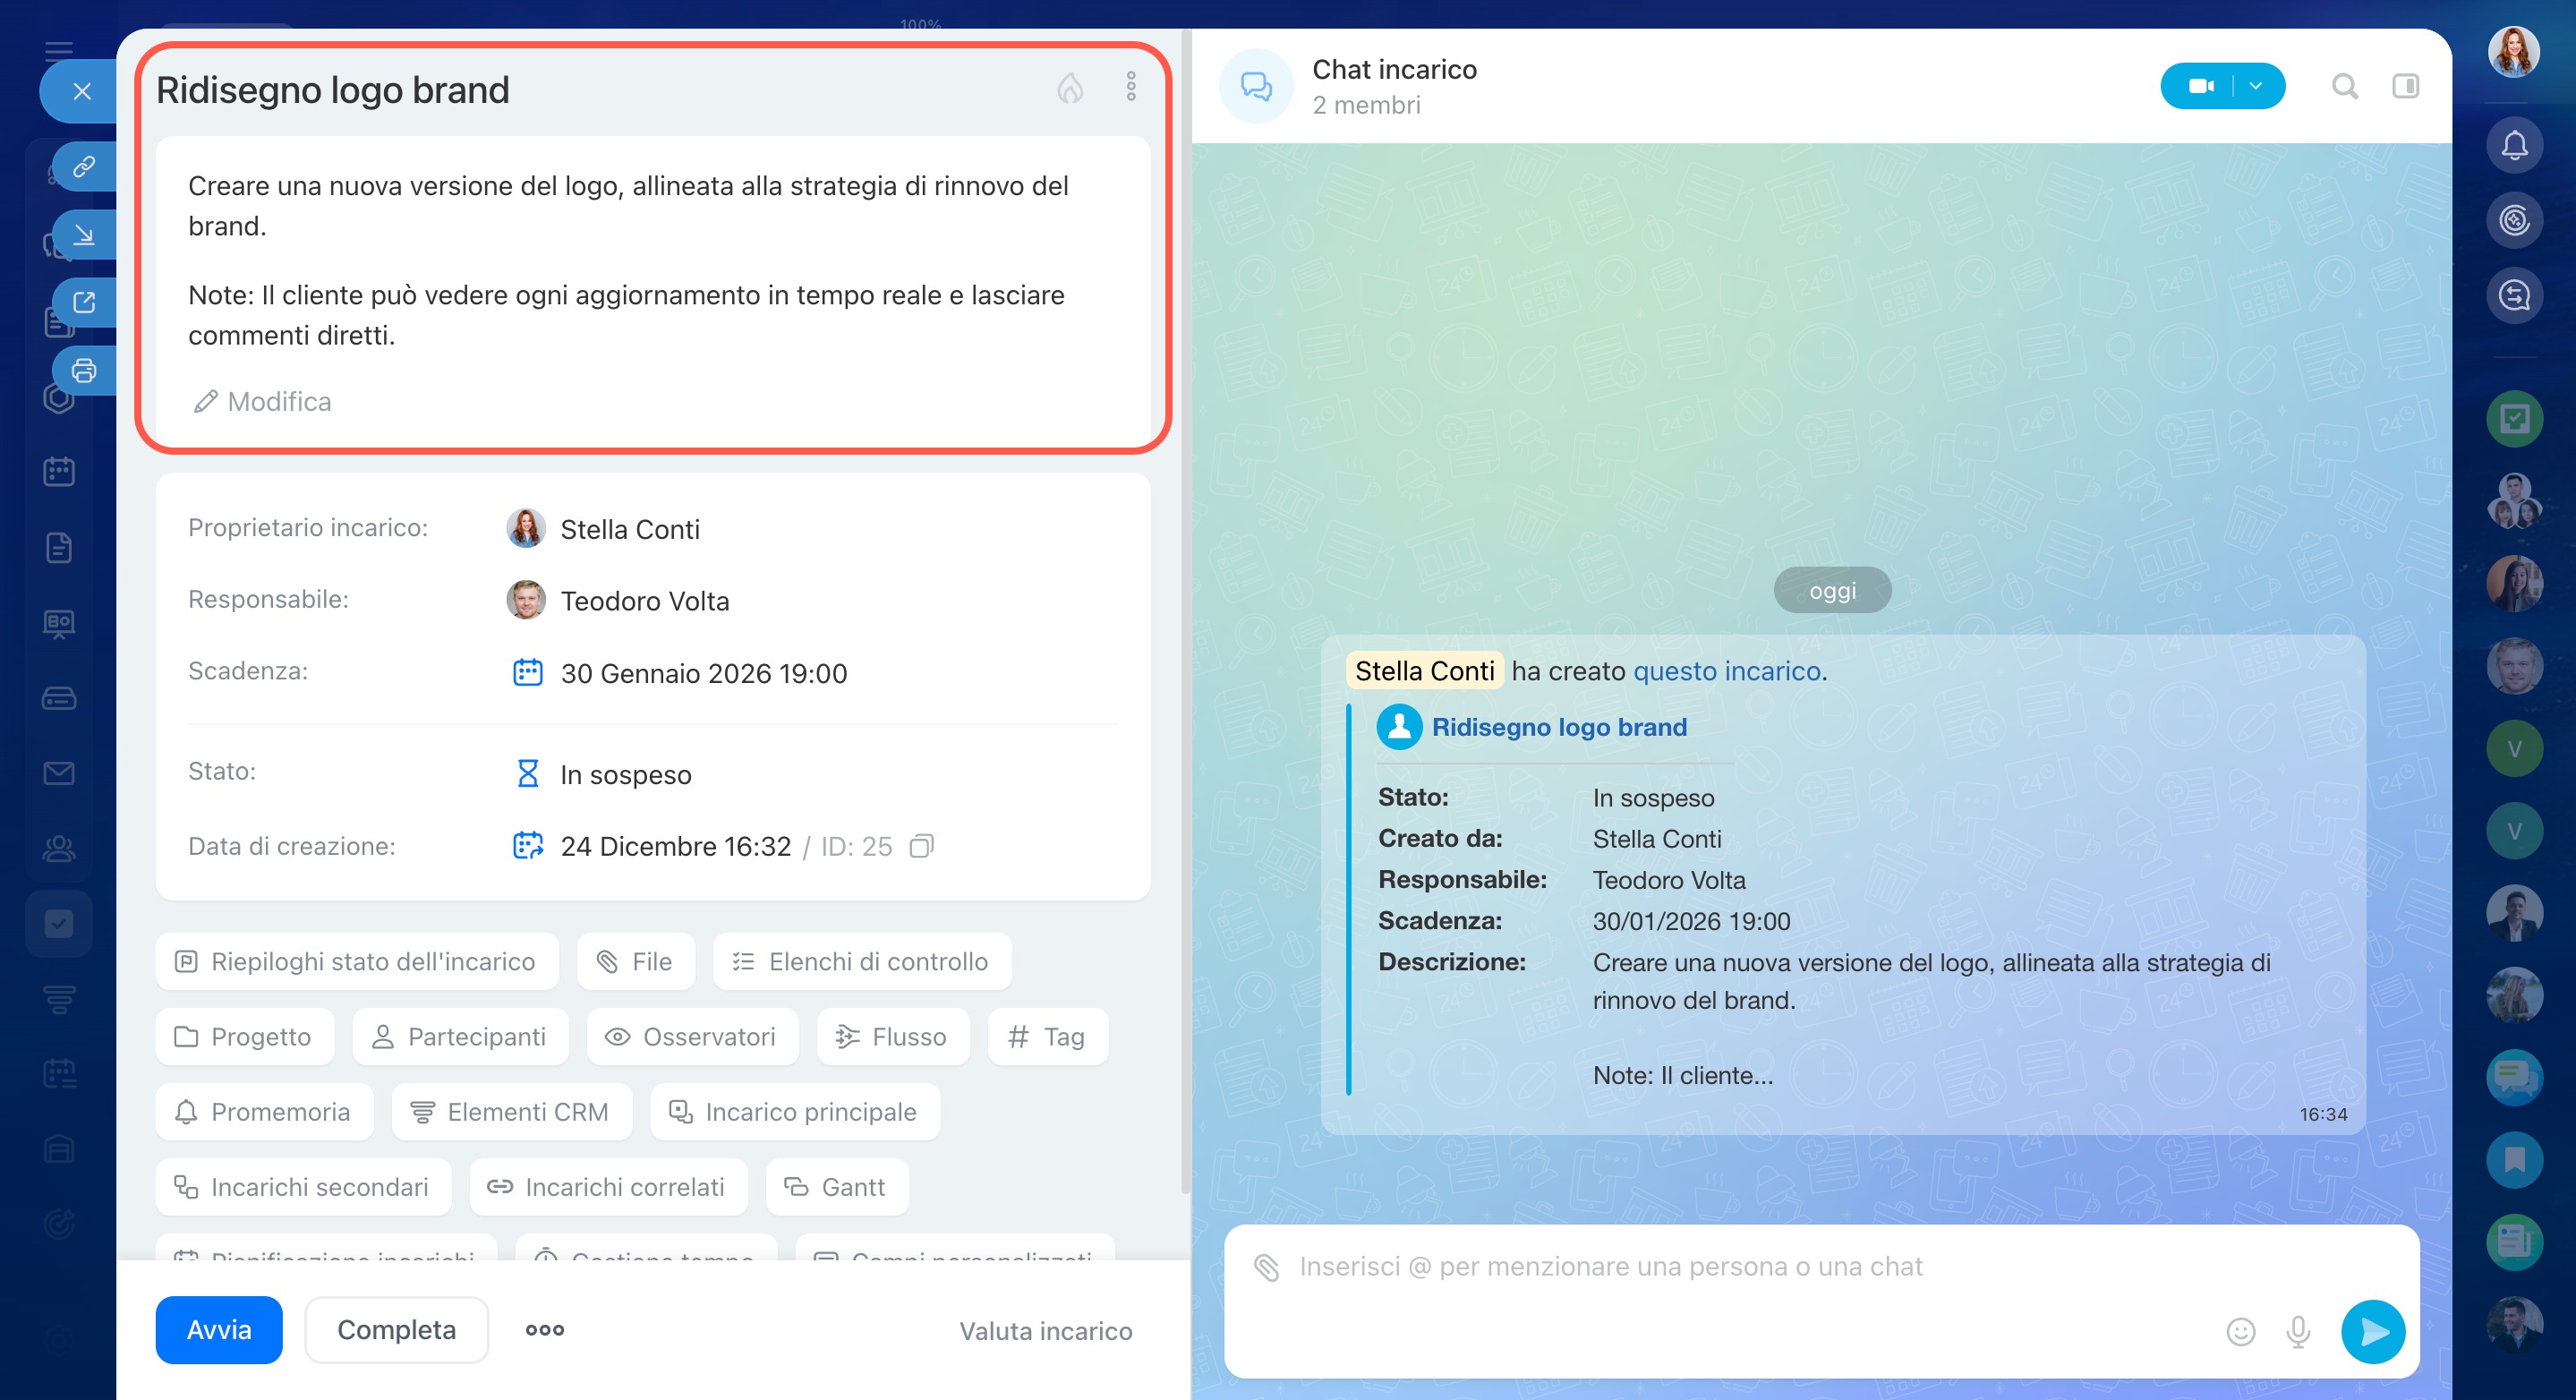The width and height of the screenshot is (2576, 1400).
Task: Select the Osservatori chip
Action: pyautogui.click(x=692, y=1037)
